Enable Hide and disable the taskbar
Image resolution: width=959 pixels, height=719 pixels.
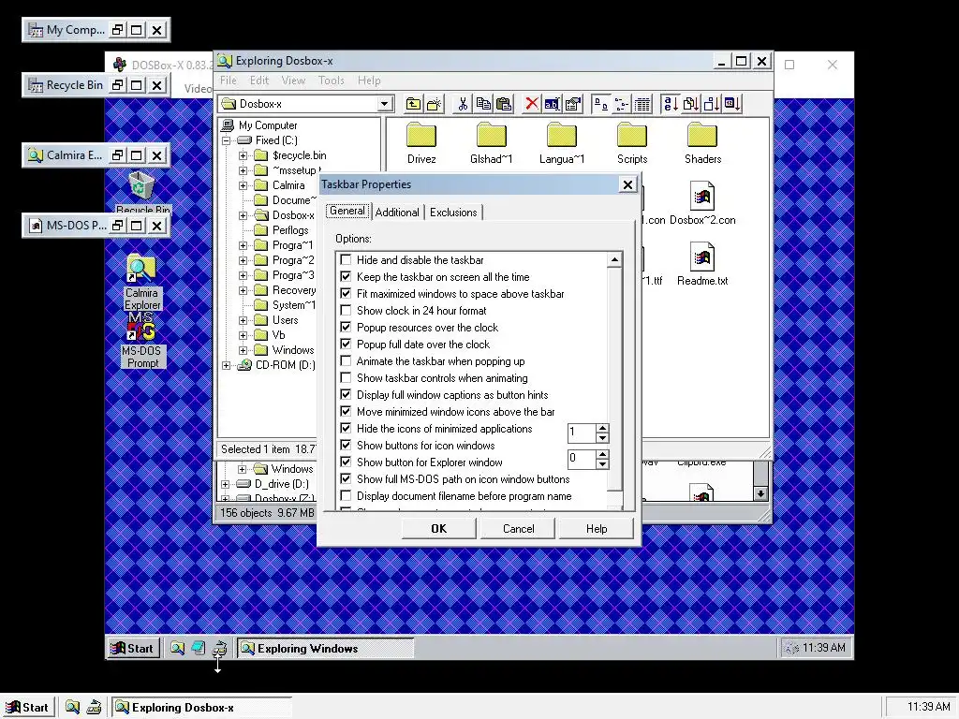pos(347,260)
